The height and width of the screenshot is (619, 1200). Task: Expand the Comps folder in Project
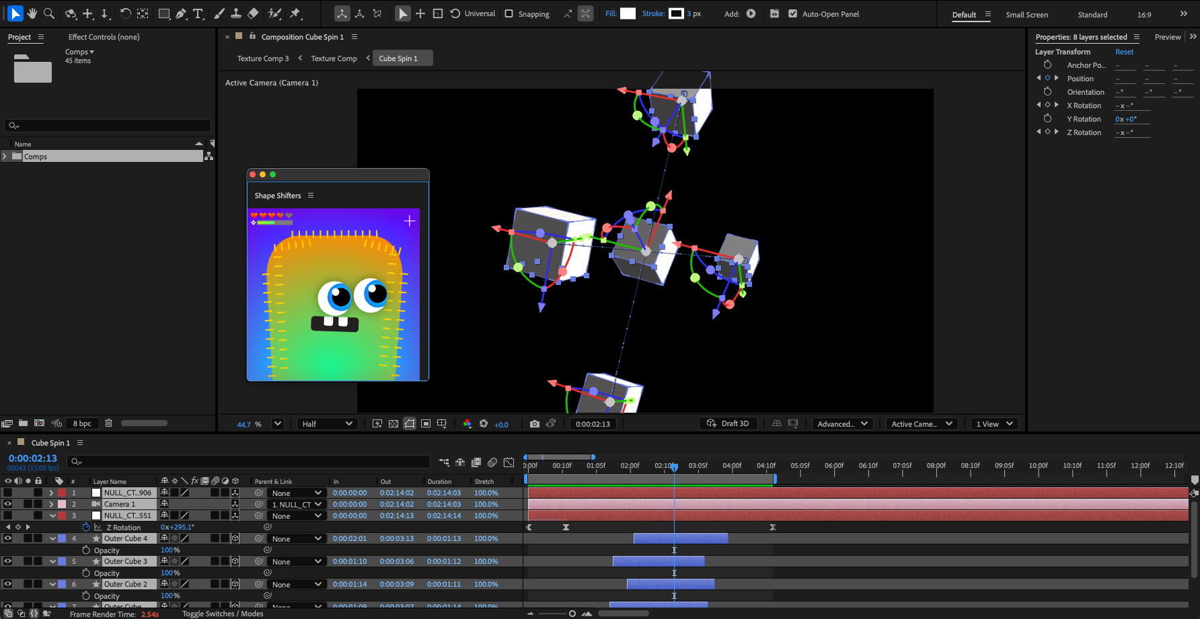5,157
